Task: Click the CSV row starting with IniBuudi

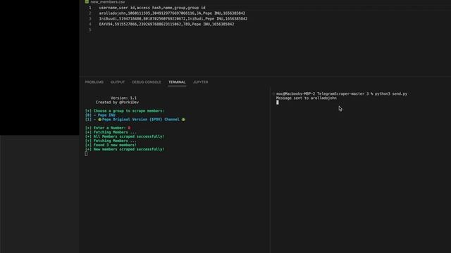Action: pos(173,19)
